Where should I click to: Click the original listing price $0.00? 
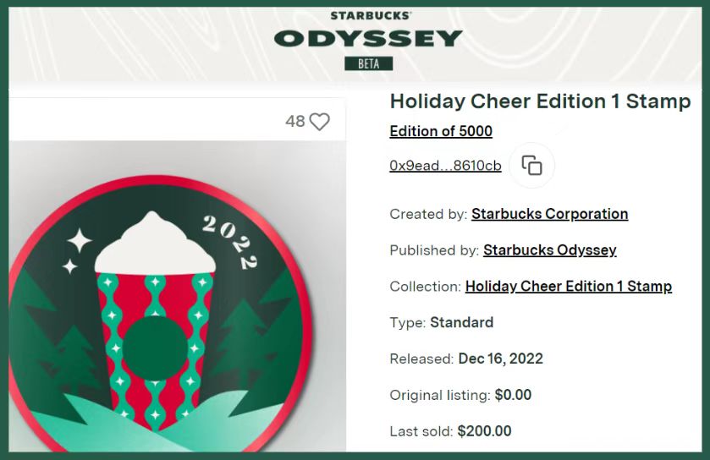pos(513,395)
